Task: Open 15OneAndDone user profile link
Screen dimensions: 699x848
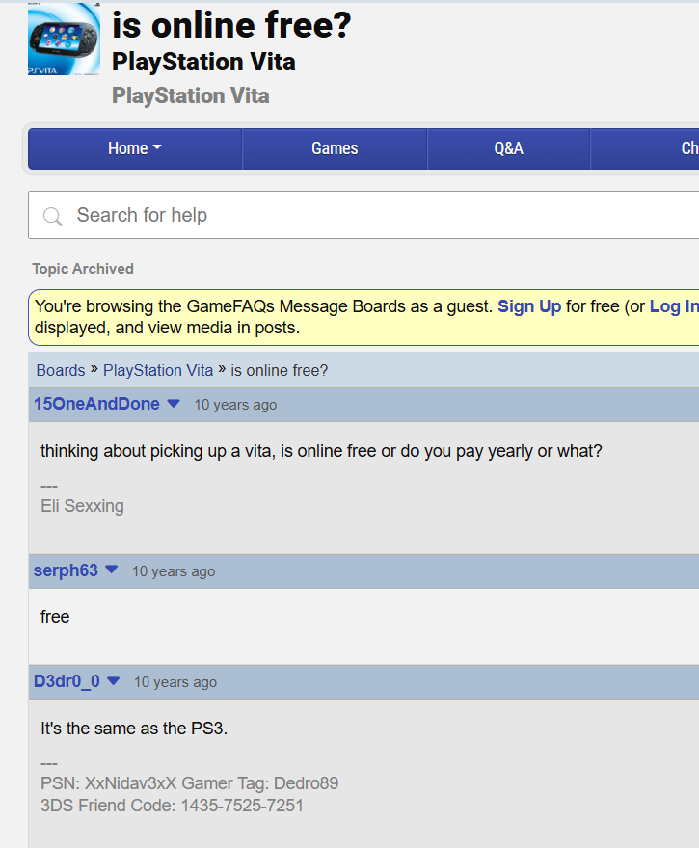Action: pyautogui.click(x=96, y=404)
